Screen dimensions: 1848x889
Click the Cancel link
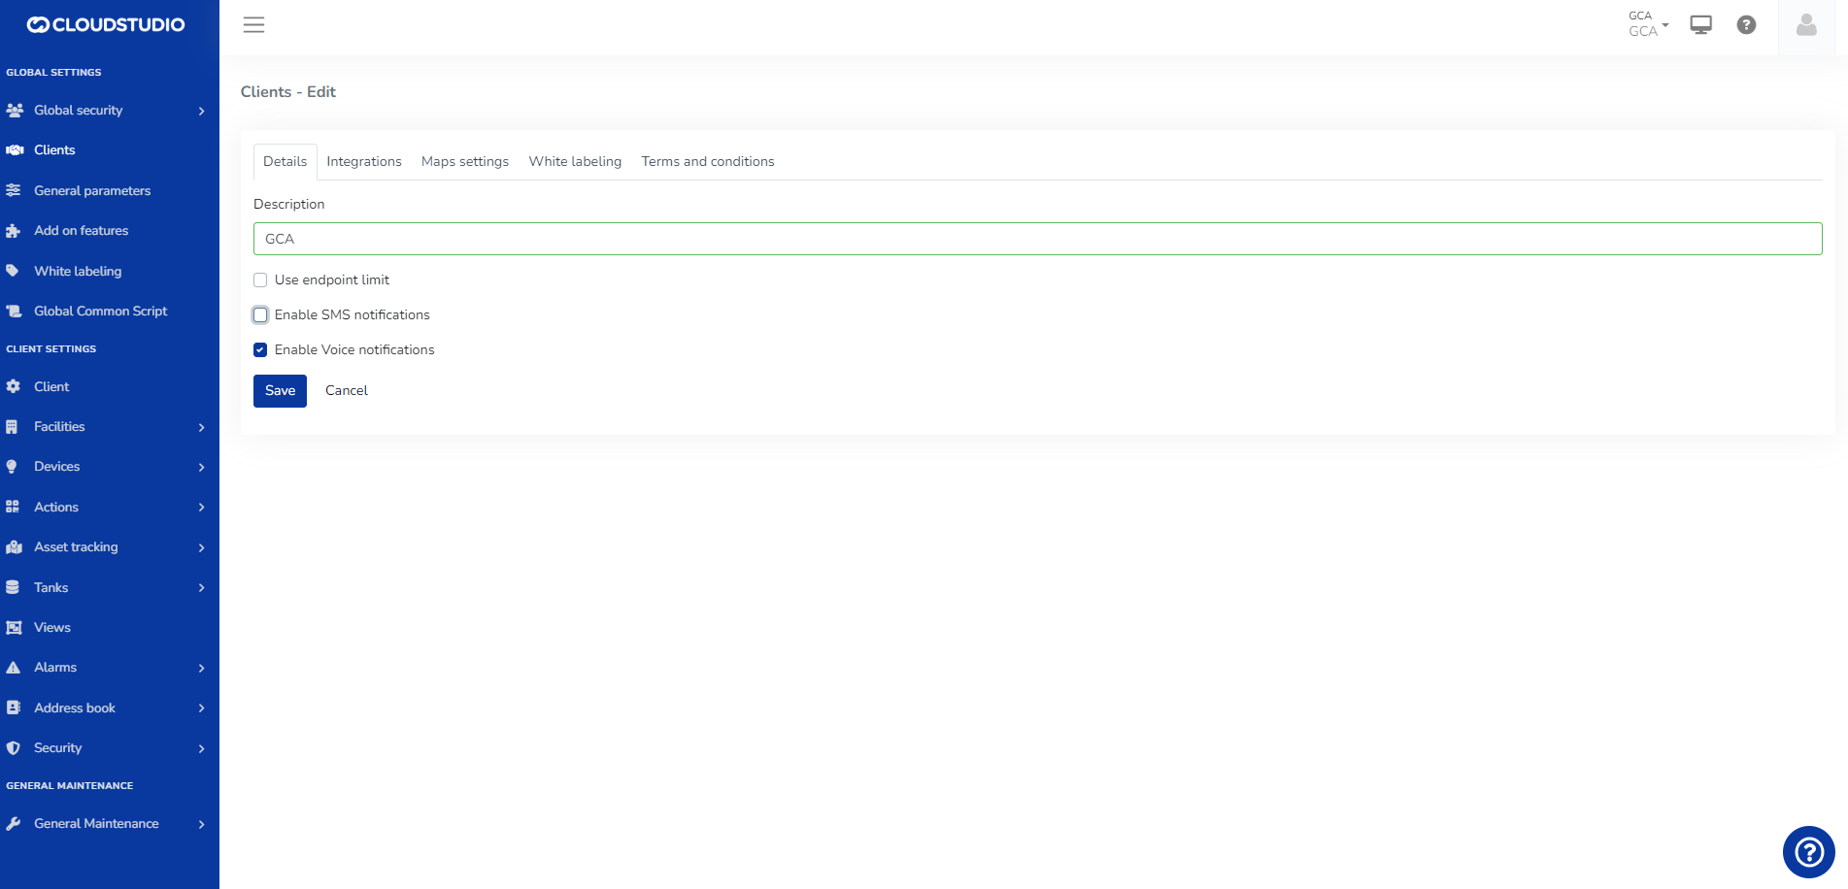(346, 391)
